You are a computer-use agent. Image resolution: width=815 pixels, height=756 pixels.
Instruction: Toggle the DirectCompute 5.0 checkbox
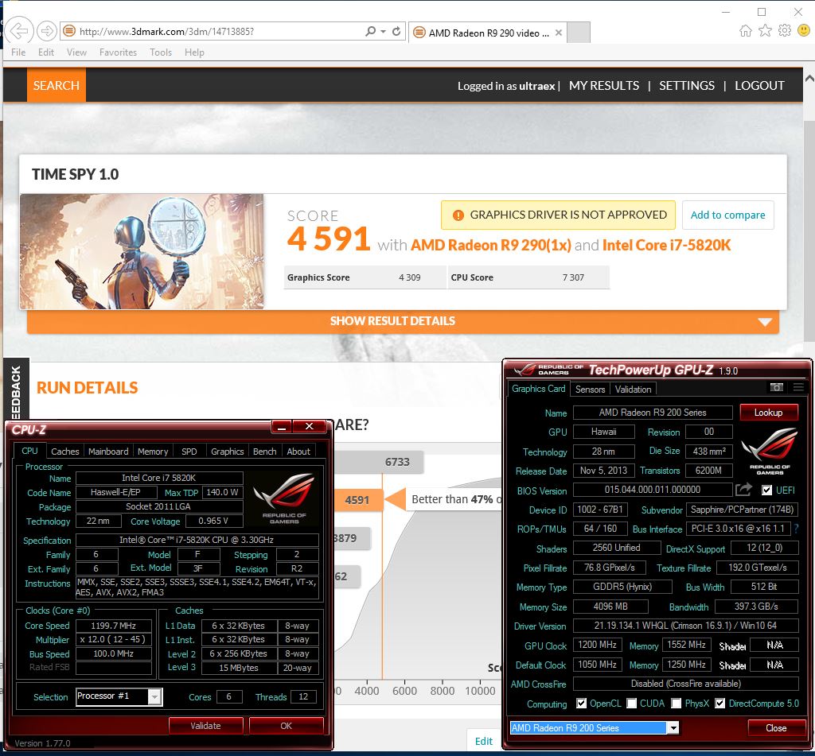click(719, 703)
